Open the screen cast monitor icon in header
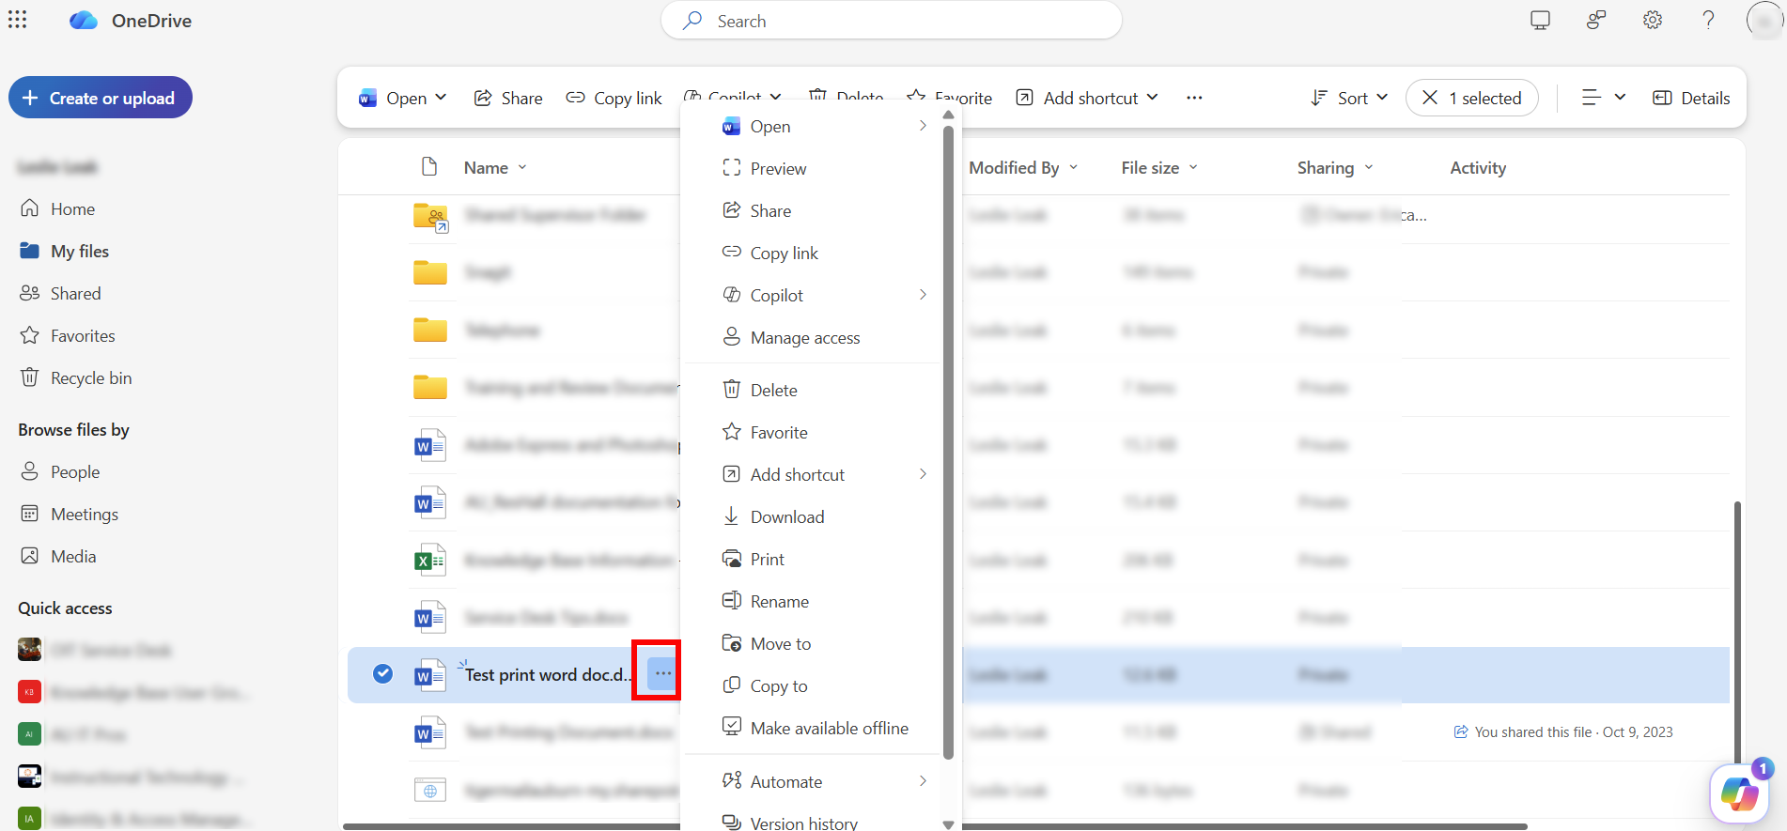This screenshot has width=1787, height=831. pyautogui.click(x=1540, y=20)
